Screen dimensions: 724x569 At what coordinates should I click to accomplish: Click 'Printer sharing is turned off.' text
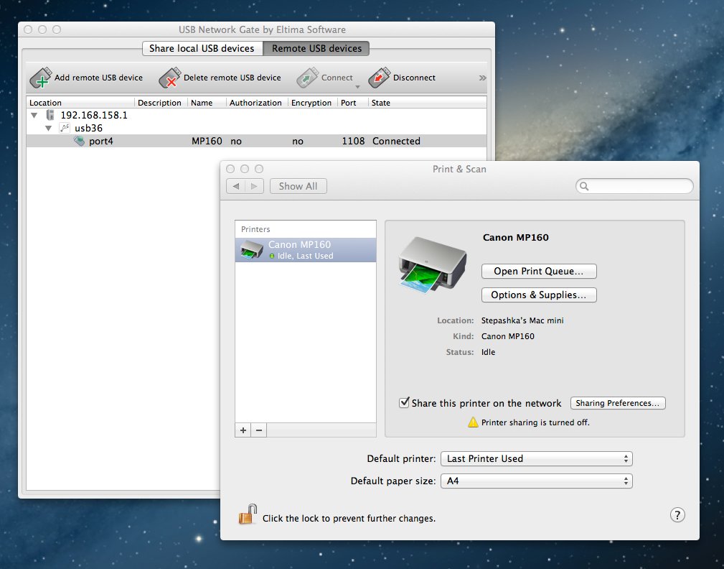[535, 422]
